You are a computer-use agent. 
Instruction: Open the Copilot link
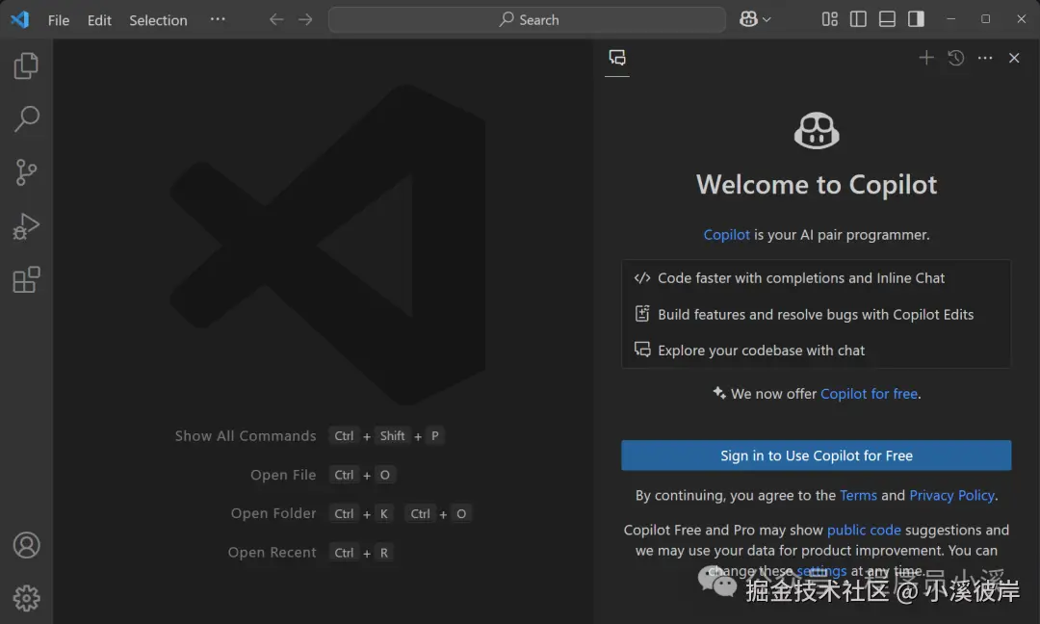point(726,235)
